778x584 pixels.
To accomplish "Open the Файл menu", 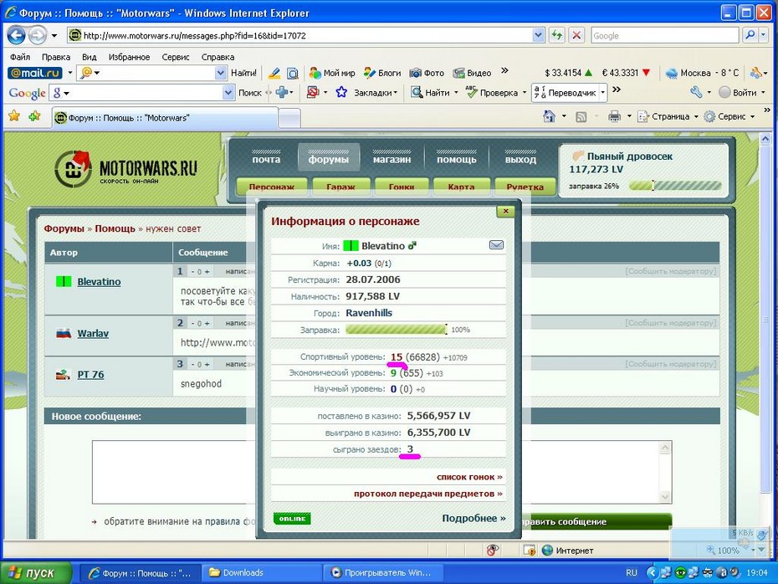I will [20, 57].
